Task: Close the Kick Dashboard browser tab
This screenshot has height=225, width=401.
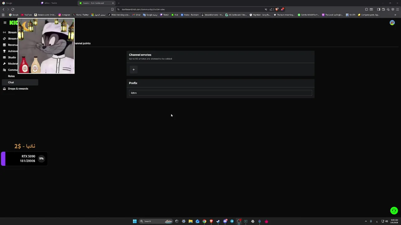Action: coord(113,3)
